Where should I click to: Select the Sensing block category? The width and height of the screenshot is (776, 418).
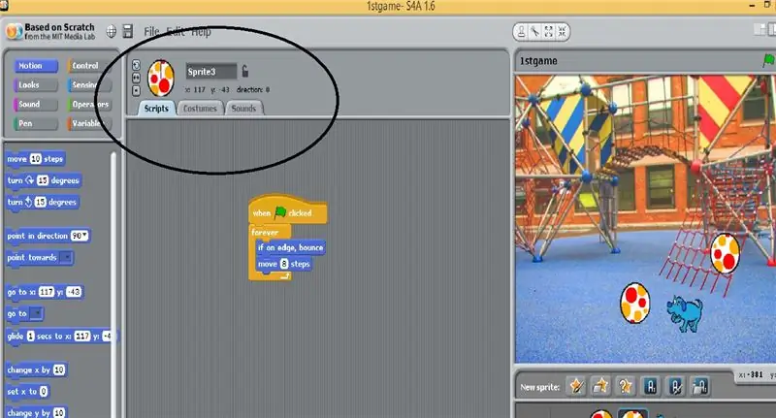(88, 85)
